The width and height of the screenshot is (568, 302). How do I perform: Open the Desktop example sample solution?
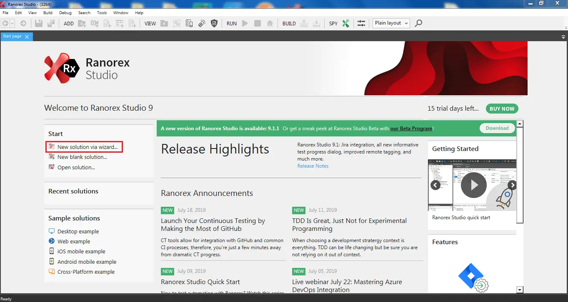(x=78, y=231)
